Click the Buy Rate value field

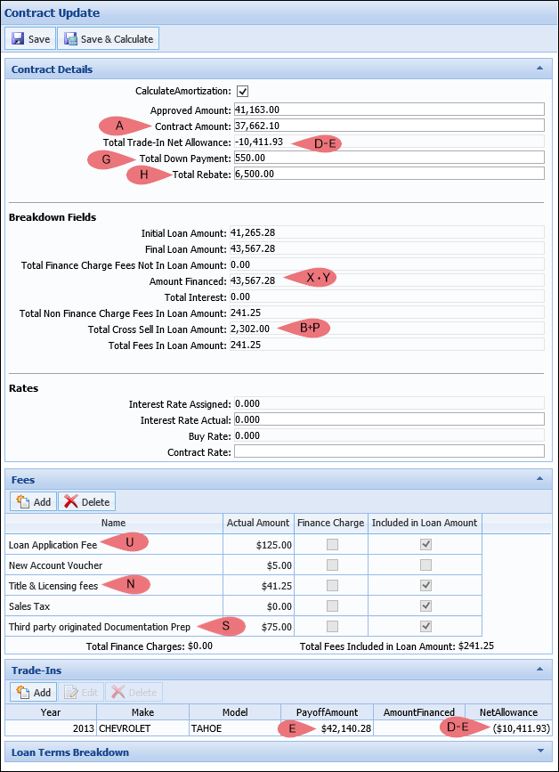click(389, 435)
